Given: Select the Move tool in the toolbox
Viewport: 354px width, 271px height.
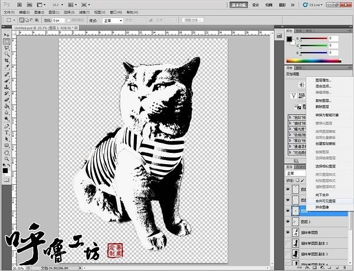Looking at the screenshot, I should click(6, 35).
